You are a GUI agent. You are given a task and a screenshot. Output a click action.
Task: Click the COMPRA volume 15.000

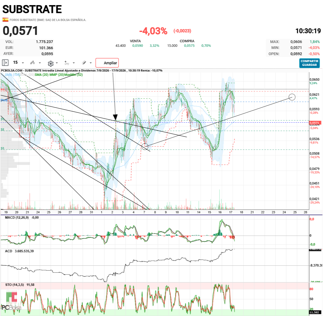tap(172, 46)
